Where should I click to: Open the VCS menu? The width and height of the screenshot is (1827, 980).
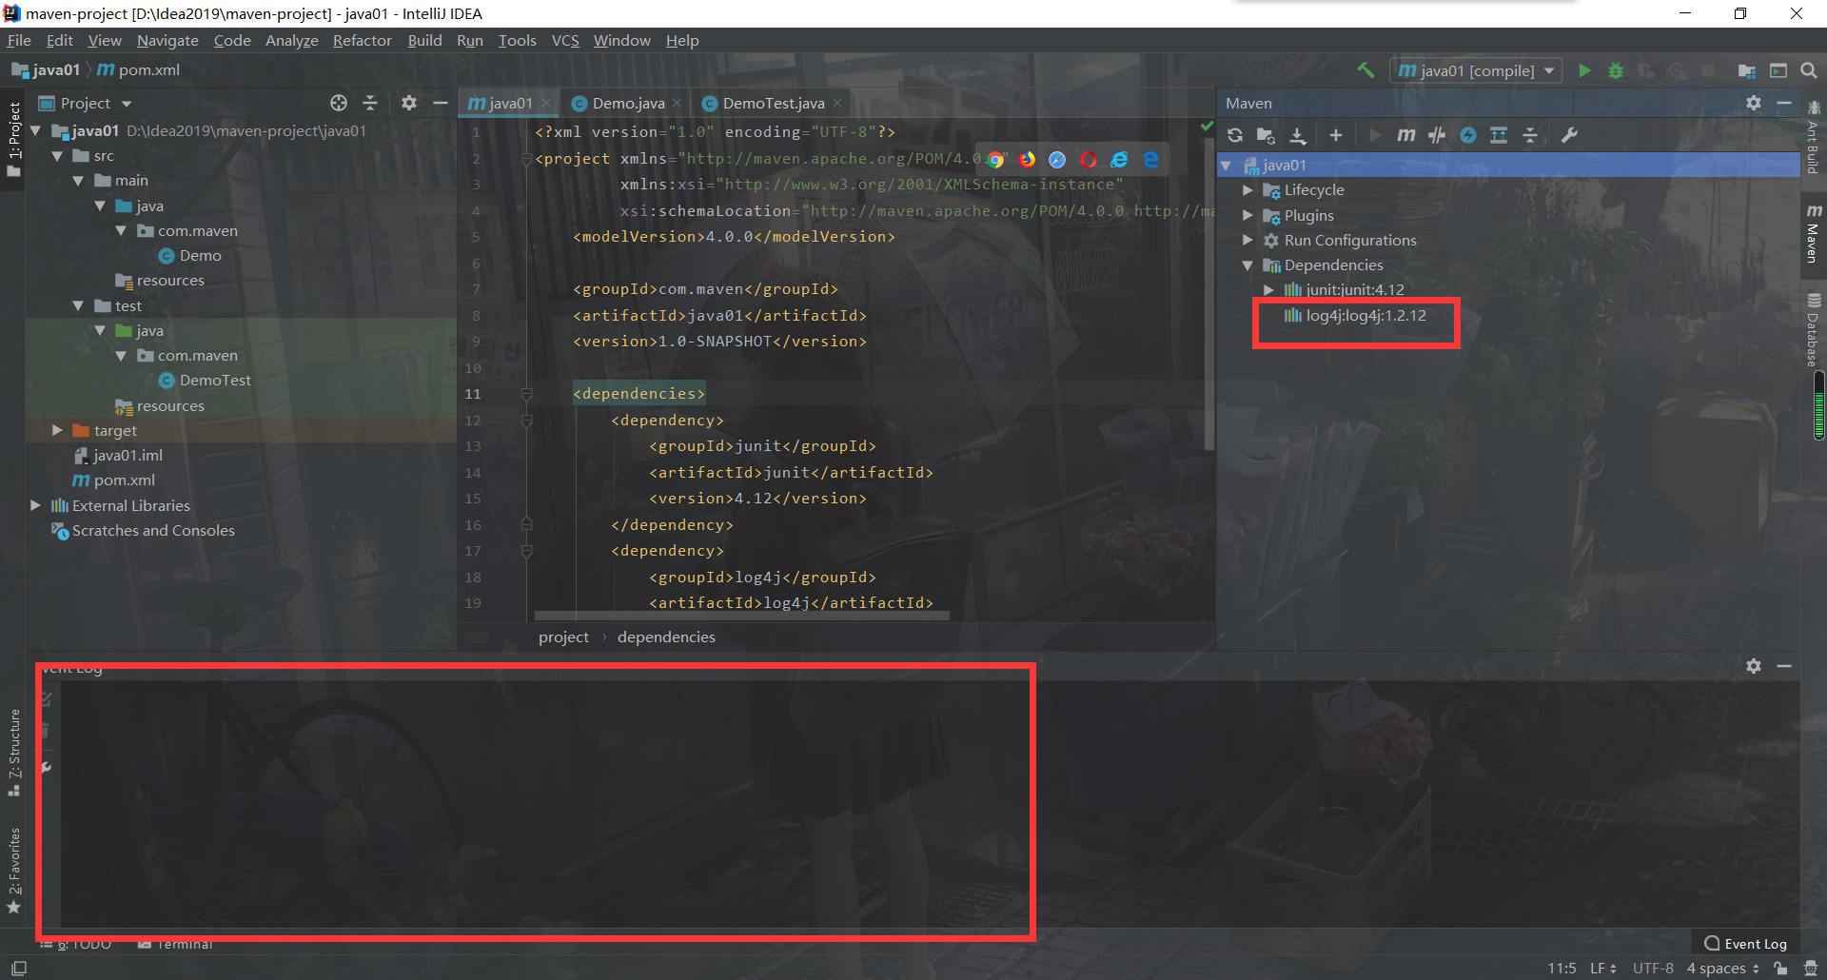[565, 40]
